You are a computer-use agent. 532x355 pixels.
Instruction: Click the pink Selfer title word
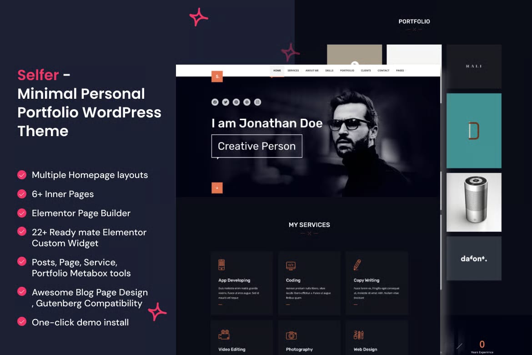pyautogui.click(x=38, y=75)
